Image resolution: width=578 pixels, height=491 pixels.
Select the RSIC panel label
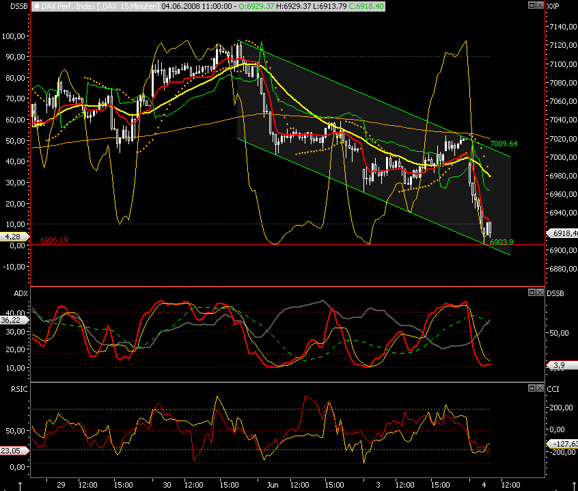pyautogui.click(x=19, y=389)
